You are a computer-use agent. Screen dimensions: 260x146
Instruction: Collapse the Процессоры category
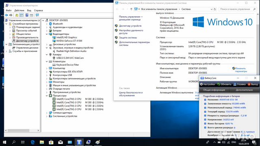coord(47,96)
